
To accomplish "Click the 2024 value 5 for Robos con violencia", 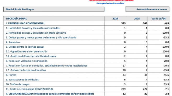I will click(x=125, y=61).
